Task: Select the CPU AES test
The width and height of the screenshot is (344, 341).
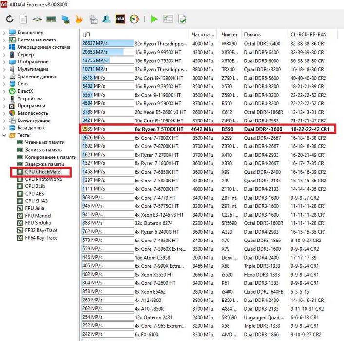Action: click(x=35, y=194)
